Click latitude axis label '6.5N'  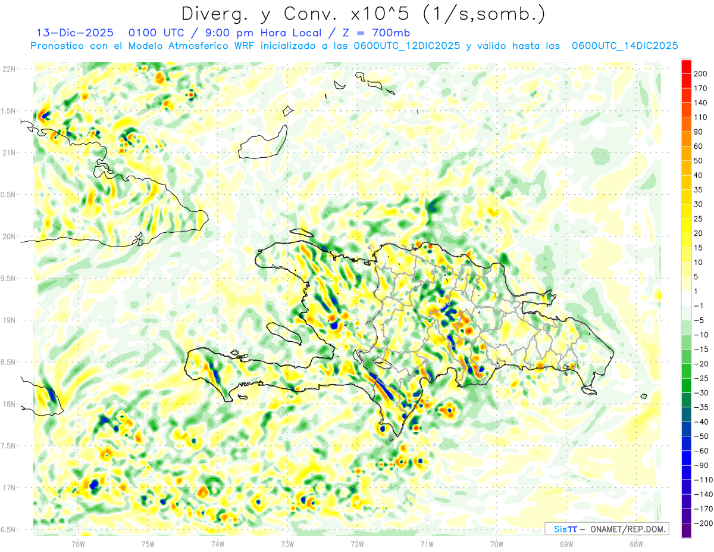9,529
